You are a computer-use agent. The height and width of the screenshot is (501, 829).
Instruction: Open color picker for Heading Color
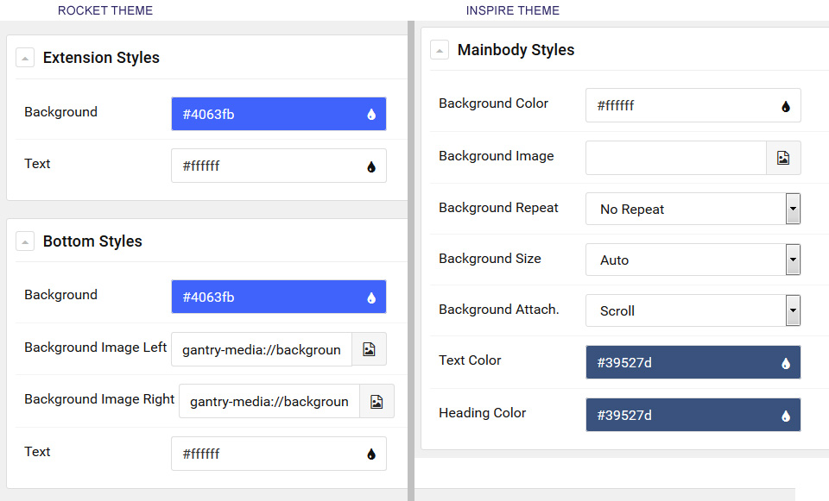786,416
